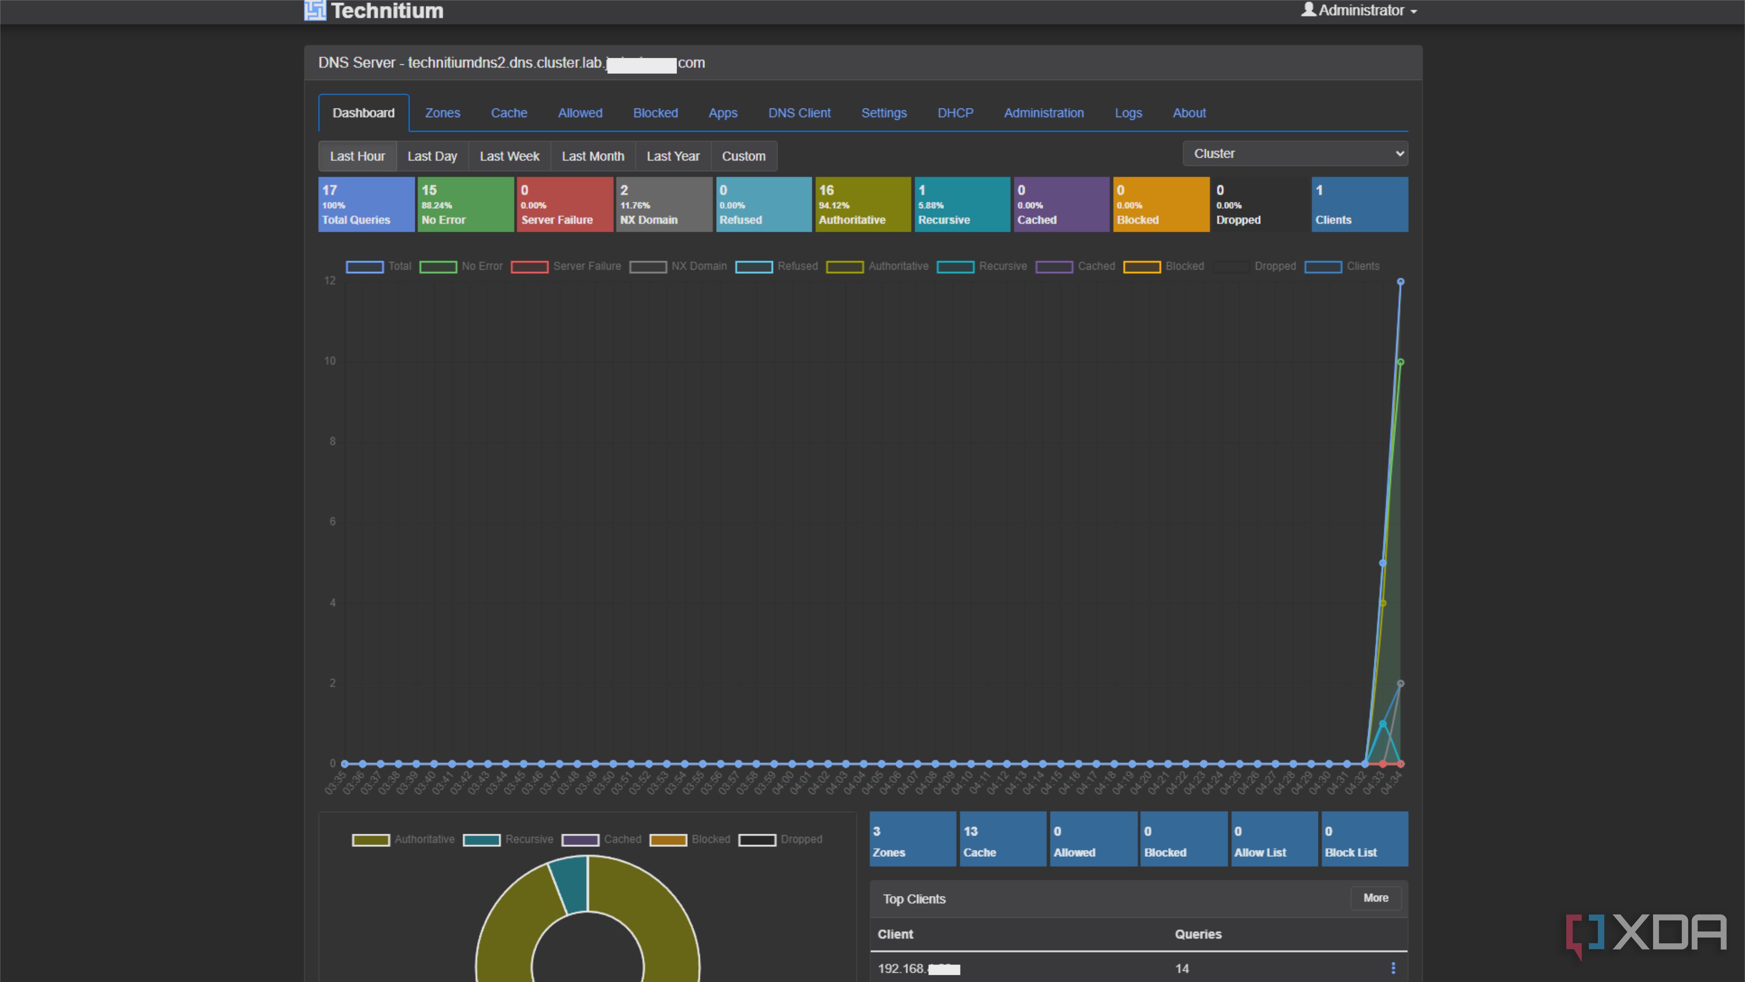Go to the DHCP tab

tap(955, 113)
